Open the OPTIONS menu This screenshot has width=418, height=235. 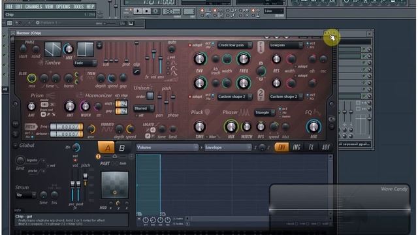tap(63, 7)
